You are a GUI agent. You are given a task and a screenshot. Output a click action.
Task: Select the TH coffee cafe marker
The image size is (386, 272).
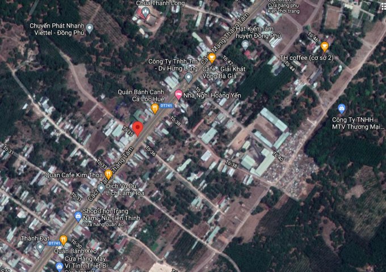325,46
